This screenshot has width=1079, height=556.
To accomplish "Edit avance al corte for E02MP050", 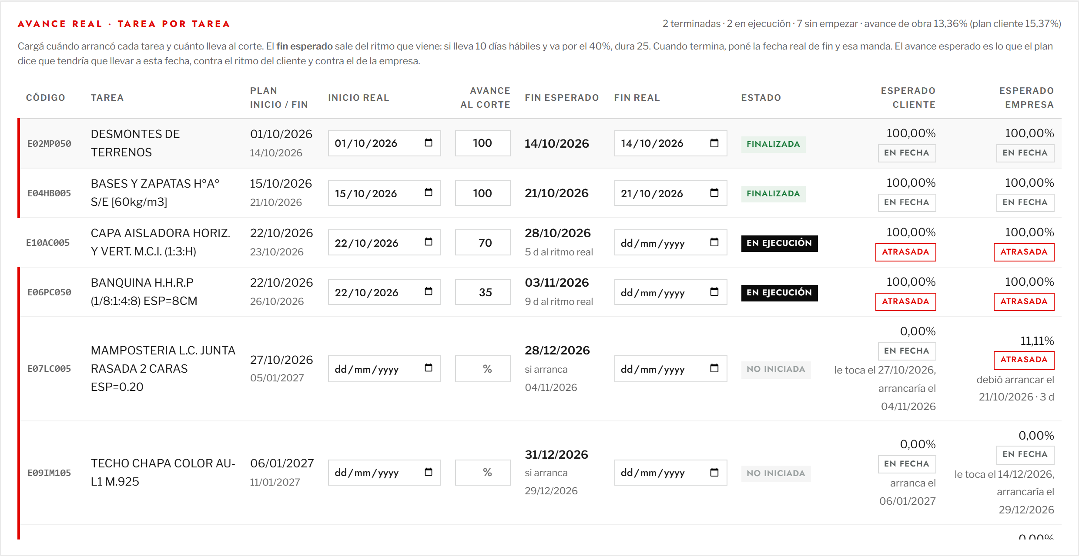I will [x=483, y=143].
